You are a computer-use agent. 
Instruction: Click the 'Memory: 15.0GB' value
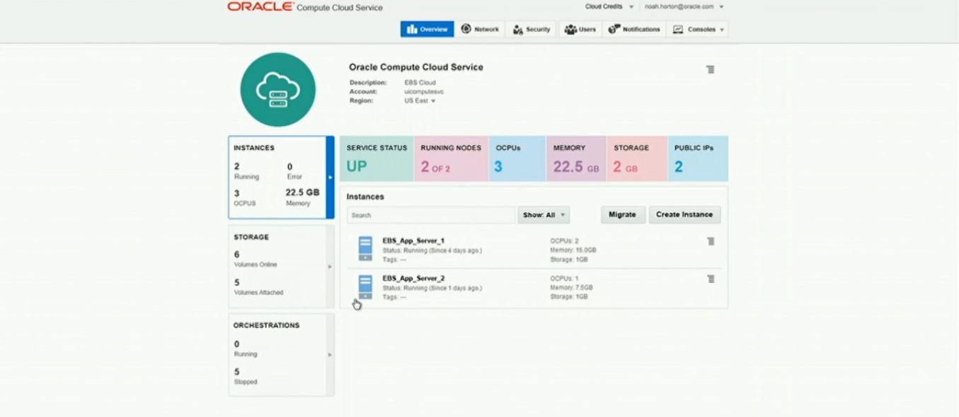[573, 250]
